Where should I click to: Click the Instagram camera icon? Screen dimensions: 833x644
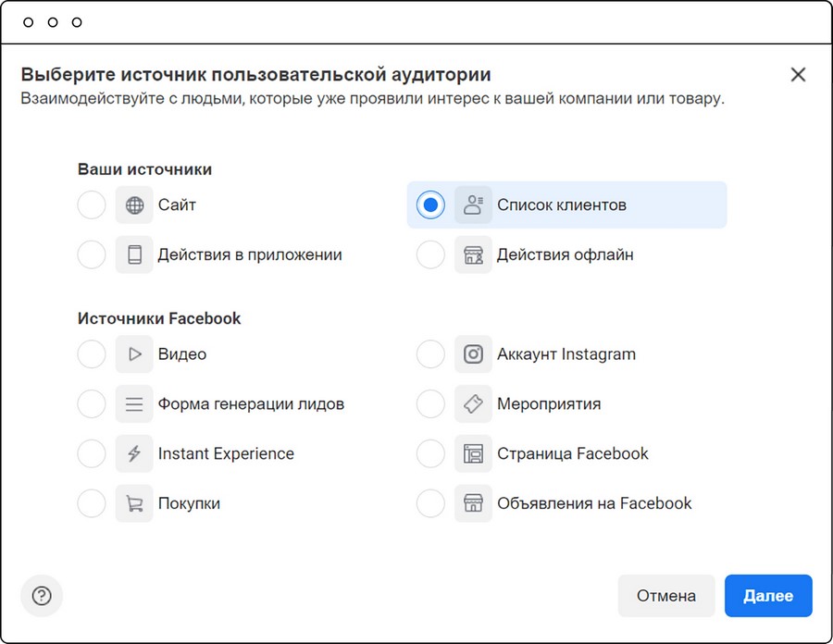[473, 354]
